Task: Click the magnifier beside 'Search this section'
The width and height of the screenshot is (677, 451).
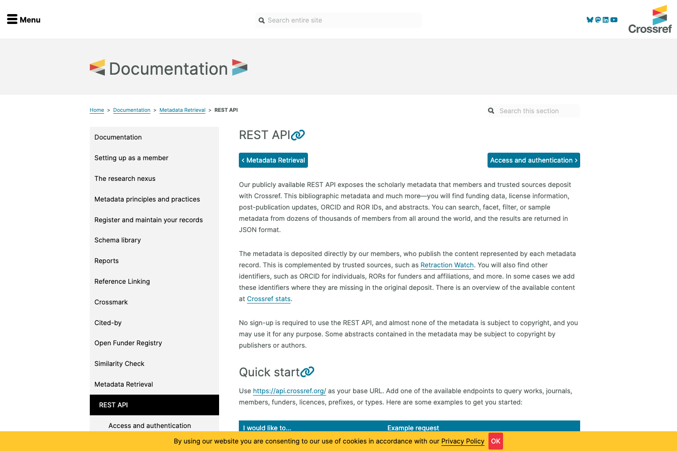Action: (x=491, y=111)
